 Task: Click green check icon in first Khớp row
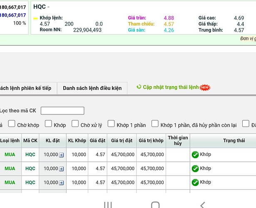195,155
